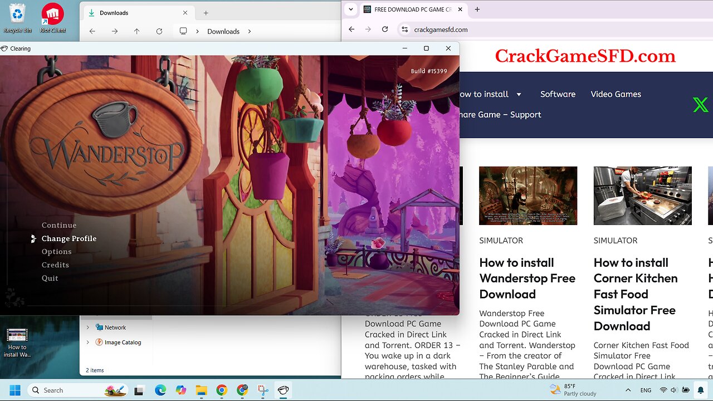The height and width of the screenshot is (401, 713).
Task: Click the SIMULATOR label above the Wanderstop article
Action: tap(501, 241)
